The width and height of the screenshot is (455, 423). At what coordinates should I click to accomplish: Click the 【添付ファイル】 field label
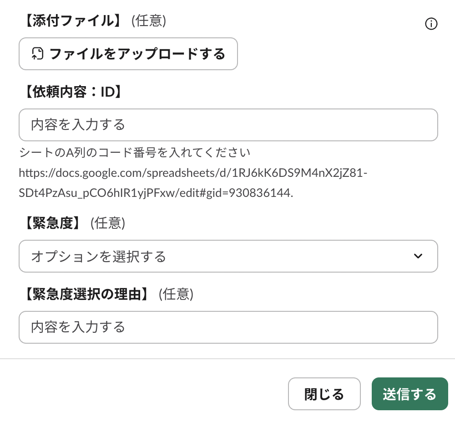(x=73, y=21)
